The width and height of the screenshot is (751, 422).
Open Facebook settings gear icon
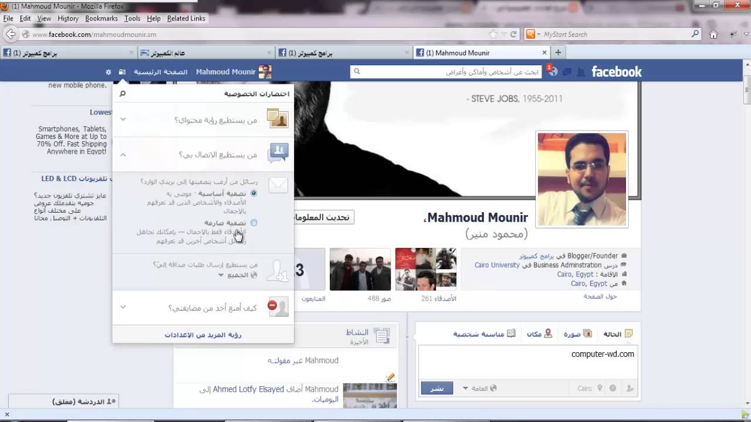108,72
